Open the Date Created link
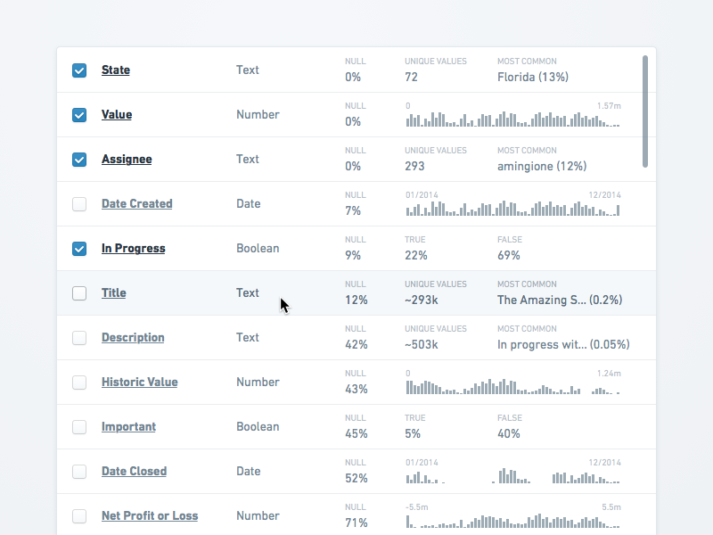713x535 pixels. (x=136, y=204)
